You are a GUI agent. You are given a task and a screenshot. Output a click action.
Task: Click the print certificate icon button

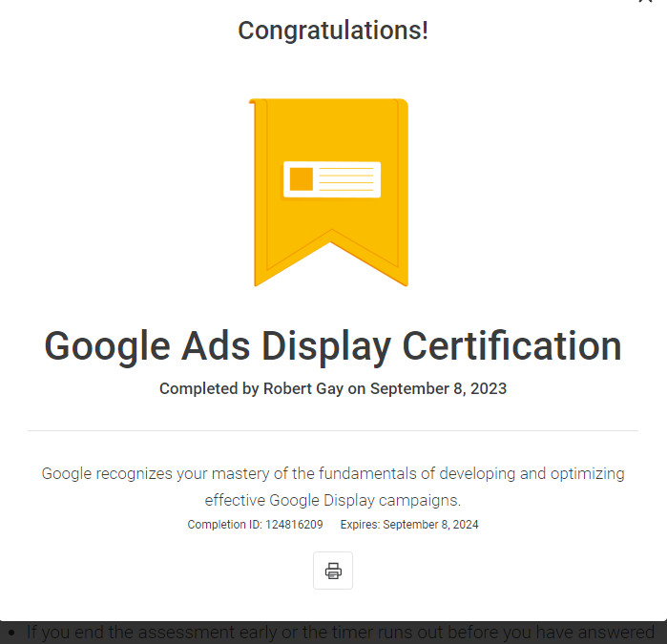click(x=333, y=571)
